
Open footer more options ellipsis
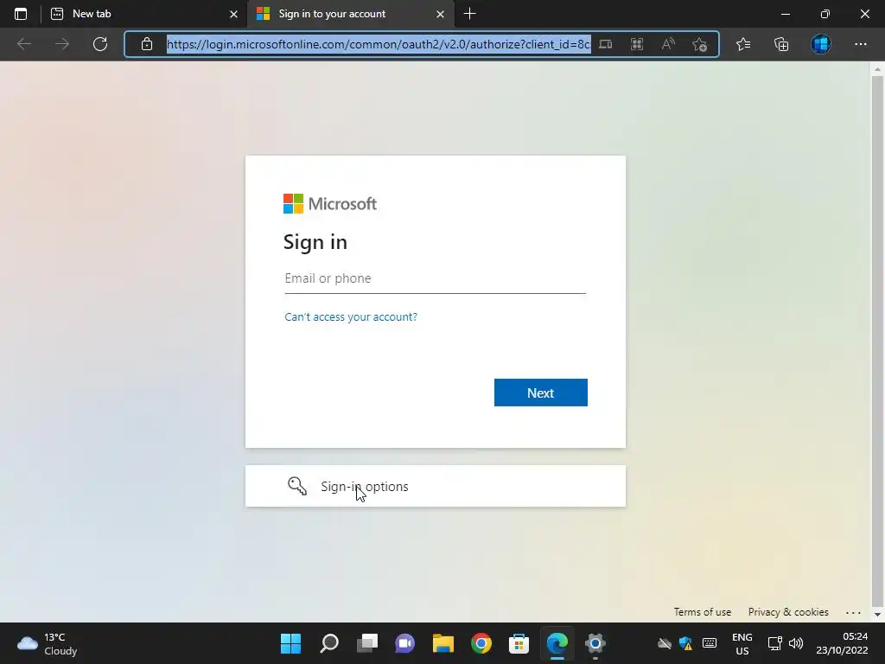tap(853, 612)
